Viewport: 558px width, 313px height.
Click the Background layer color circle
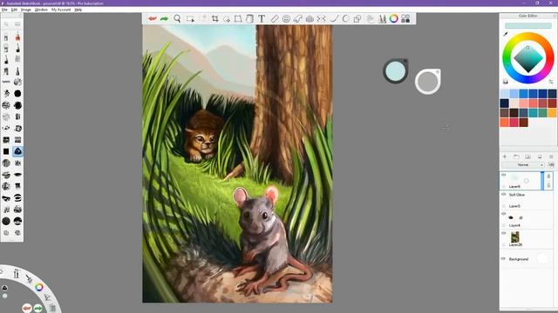[x=542, y=259]
